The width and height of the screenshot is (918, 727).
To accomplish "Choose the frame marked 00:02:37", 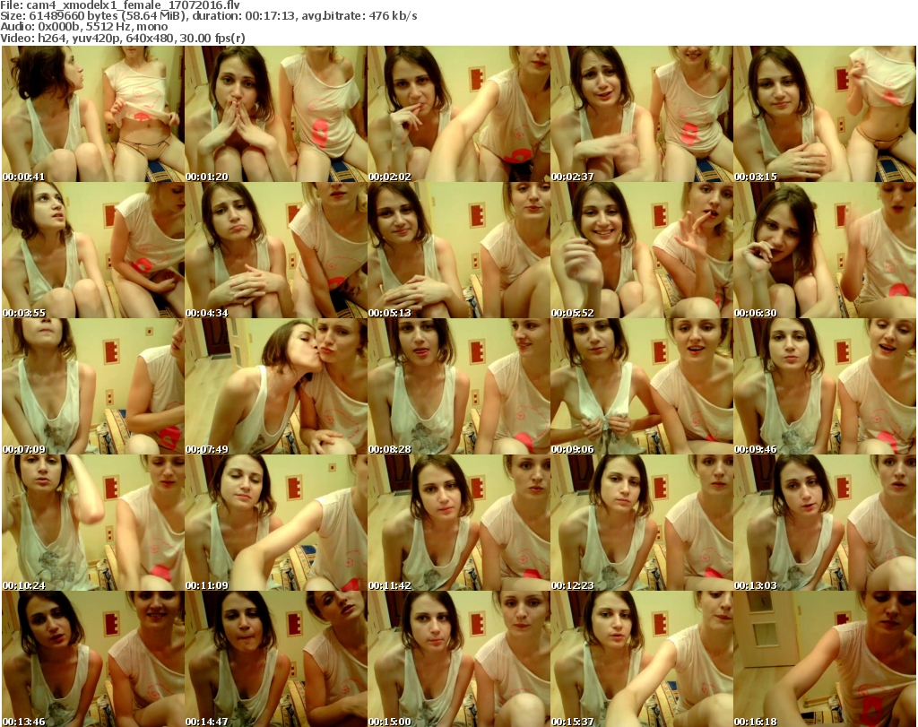I will click(x=642, y=114).
